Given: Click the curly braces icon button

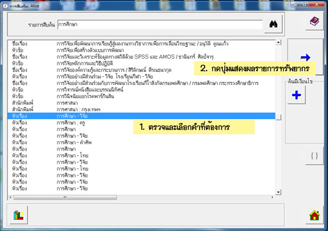Looking at the screenshot, I should 314,155.
